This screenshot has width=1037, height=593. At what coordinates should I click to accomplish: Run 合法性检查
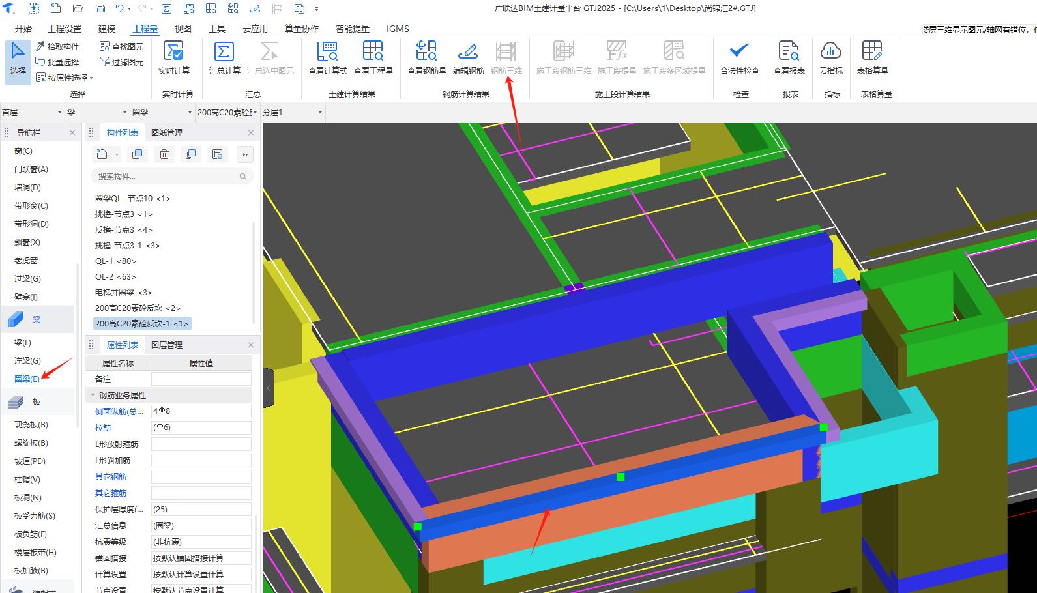[739, 59]
